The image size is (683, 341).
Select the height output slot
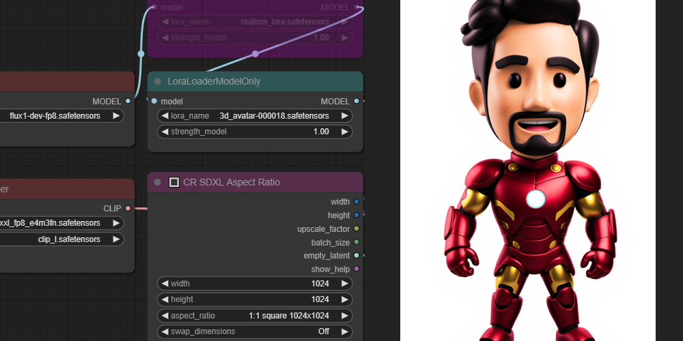click(357, 216)
